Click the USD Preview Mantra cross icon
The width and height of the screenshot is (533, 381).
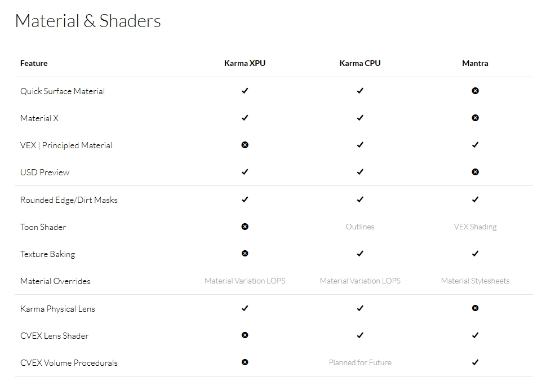475,172
